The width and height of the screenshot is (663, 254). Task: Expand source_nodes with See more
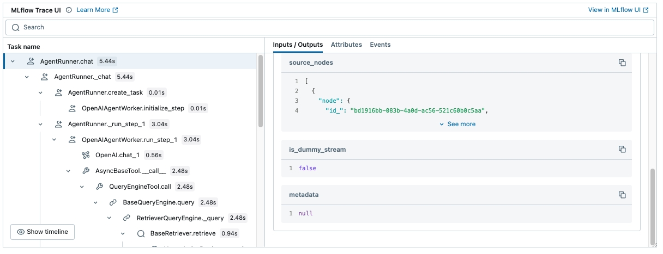[457, 124]
